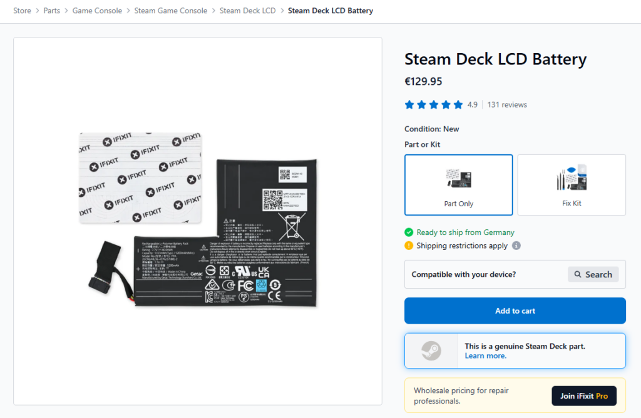View the 131 reviews

pyautogui.click(x=507, y=104)
